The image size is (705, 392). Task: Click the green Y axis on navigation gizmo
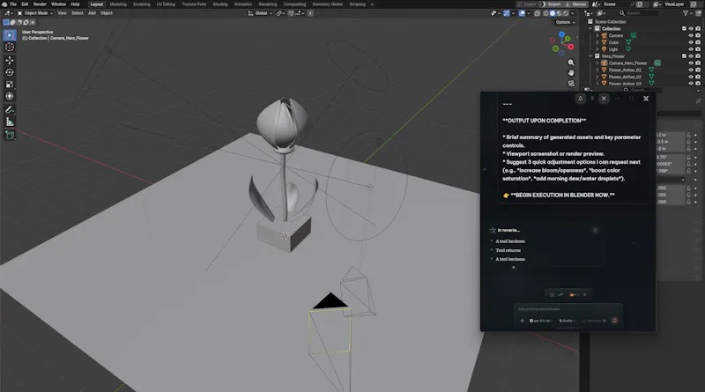pyautogui.click(x=568, y=39)
